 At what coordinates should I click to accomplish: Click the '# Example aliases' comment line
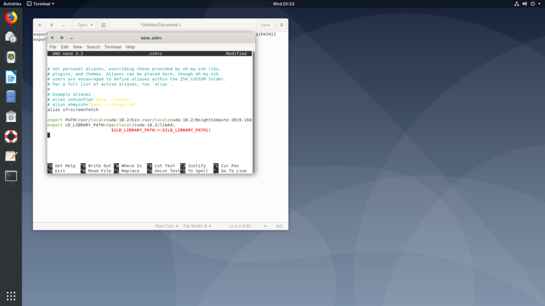[x=69, y=95]
